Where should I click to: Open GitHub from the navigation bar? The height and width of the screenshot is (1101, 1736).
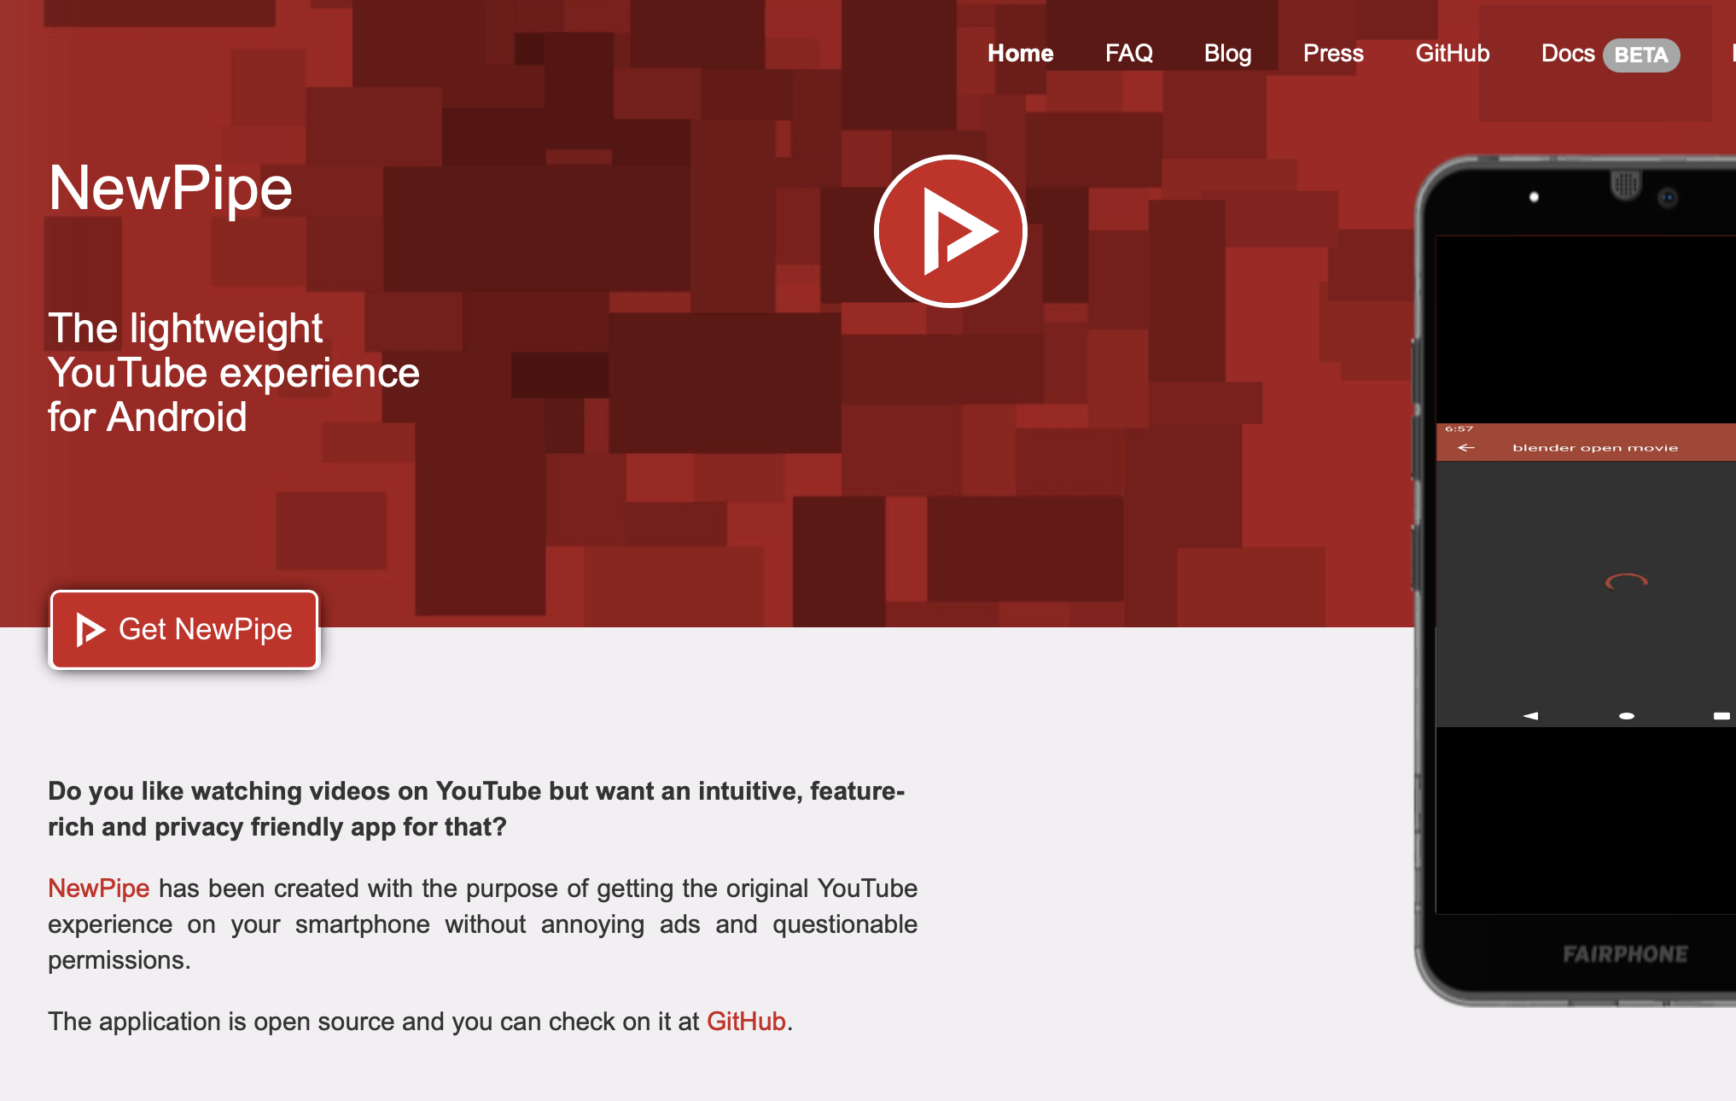click(x=1452, y=54)
